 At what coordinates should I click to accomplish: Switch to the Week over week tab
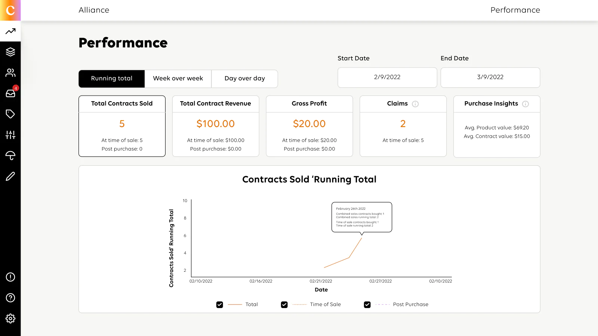coord(178,79)
